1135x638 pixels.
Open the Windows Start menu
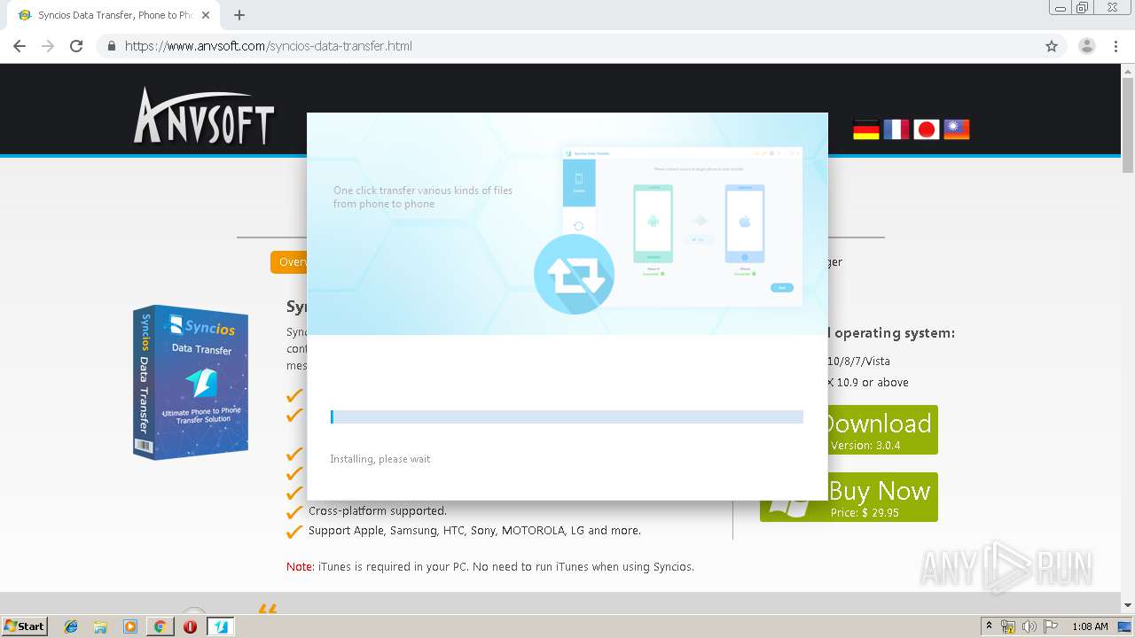click(x=24, y=626)
